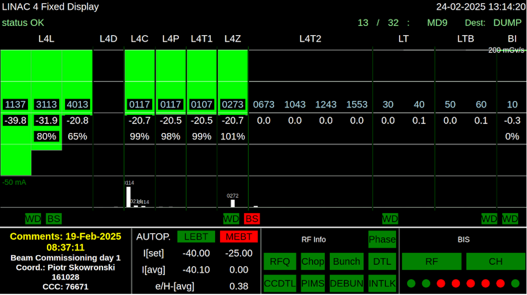The height and width of the screenshot is (295, 527).
Task: Click the I[avg] -40.10 value
Action: tap(196, 270)
